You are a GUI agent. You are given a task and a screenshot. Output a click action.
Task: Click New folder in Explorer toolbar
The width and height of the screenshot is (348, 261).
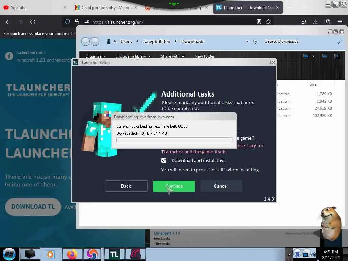point(205,56)
